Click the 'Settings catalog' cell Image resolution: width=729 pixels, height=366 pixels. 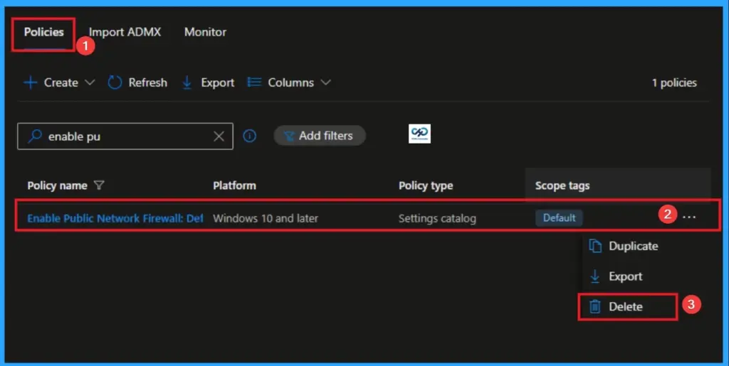[x=437, y=218]
